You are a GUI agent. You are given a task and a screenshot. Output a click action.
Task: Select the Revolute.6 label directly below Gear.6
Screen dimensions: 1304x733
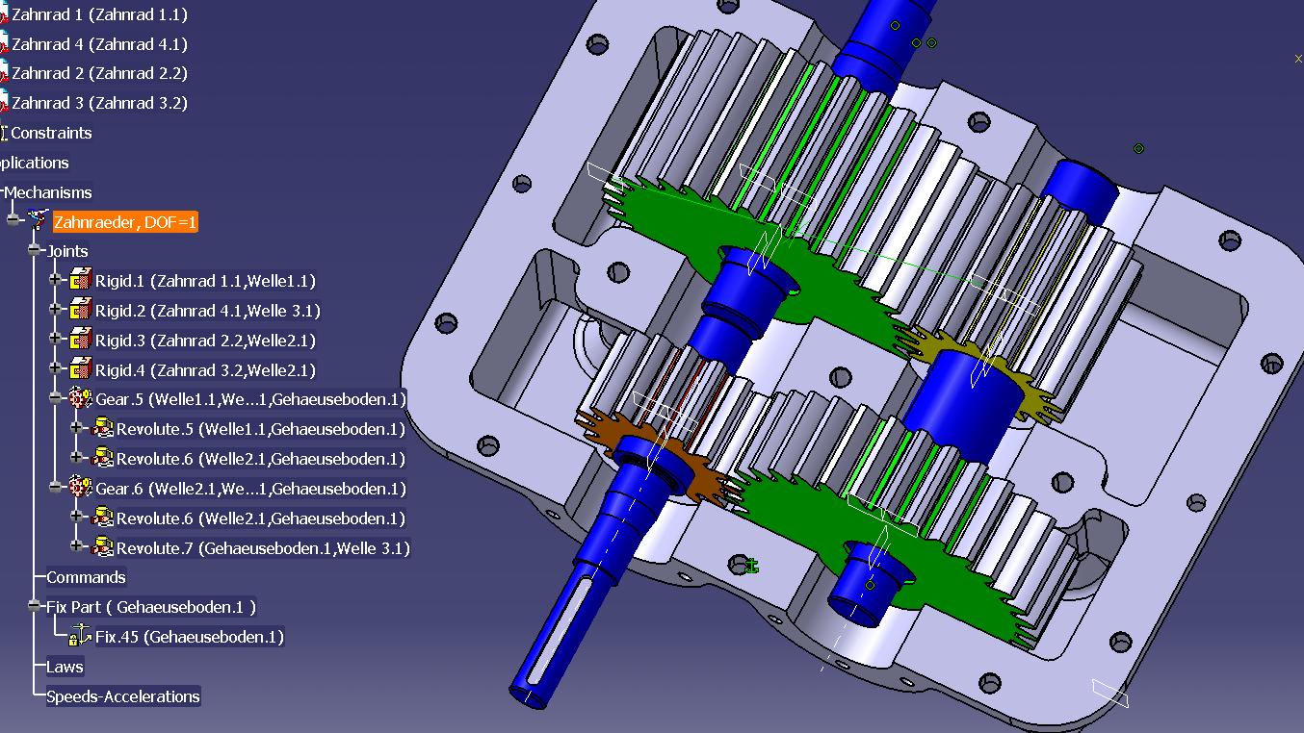coord(260,518)
